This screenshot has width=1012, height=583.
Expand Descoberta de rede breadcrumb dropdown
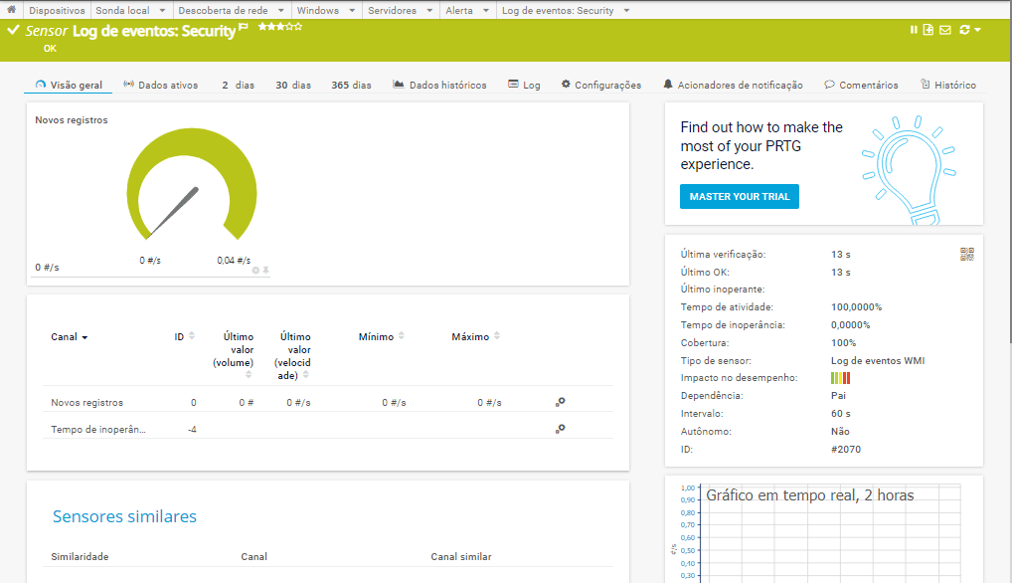tap(280, 10)
